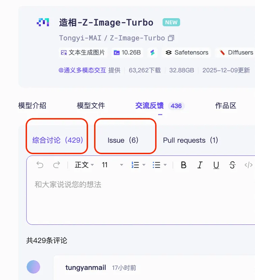Click the 436 feedback count badge
This screenshot has width=255, height=280.
(x=176, y=106)
